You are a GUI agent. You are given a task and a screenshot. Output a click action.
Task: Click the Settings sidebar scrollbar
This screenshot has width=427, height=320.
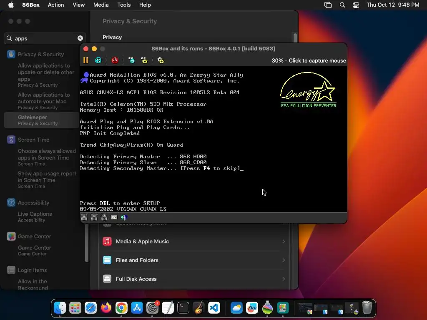87,242
